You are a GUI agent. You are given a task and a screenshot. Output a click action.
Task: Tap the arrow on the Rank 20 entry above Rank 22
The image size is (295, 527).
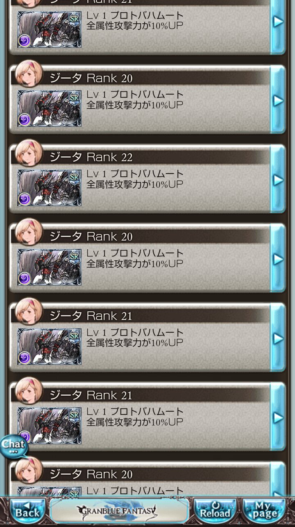(278, 100)
